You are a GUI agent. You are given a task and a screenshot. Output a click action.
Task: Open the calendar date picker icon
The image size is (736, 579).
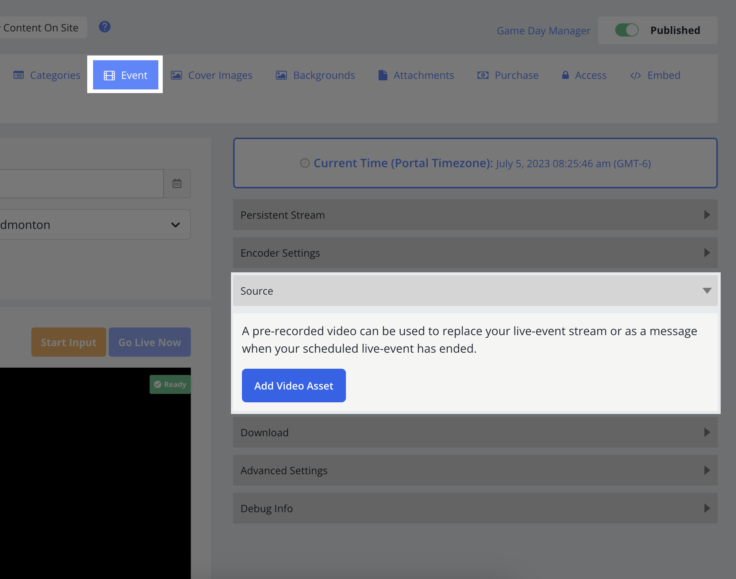point(177,184)
